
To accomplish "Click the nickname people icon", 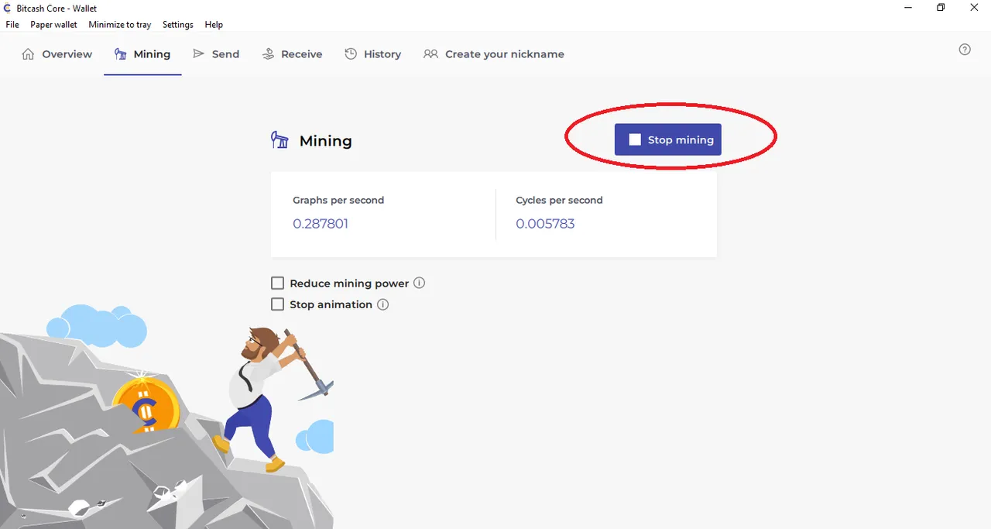I will click(x=430, y=54).
